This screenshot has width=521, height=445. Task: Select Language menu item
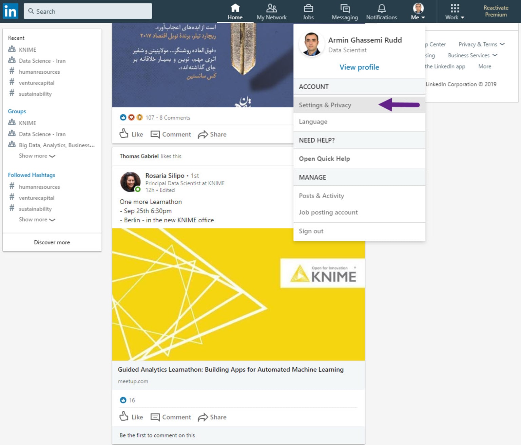359,122
